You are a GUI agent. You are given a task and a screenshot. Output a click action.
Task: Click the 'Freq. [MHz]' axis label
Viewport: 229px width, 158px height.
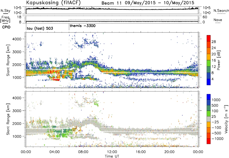(5, 19)
